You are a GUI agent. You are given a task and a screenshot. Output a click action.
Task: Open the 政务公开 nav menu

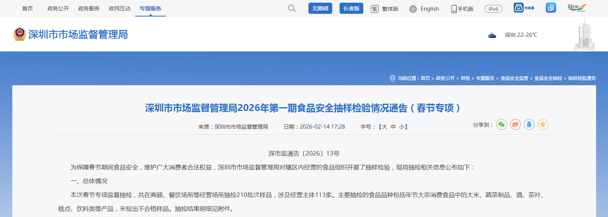point(58,8)
